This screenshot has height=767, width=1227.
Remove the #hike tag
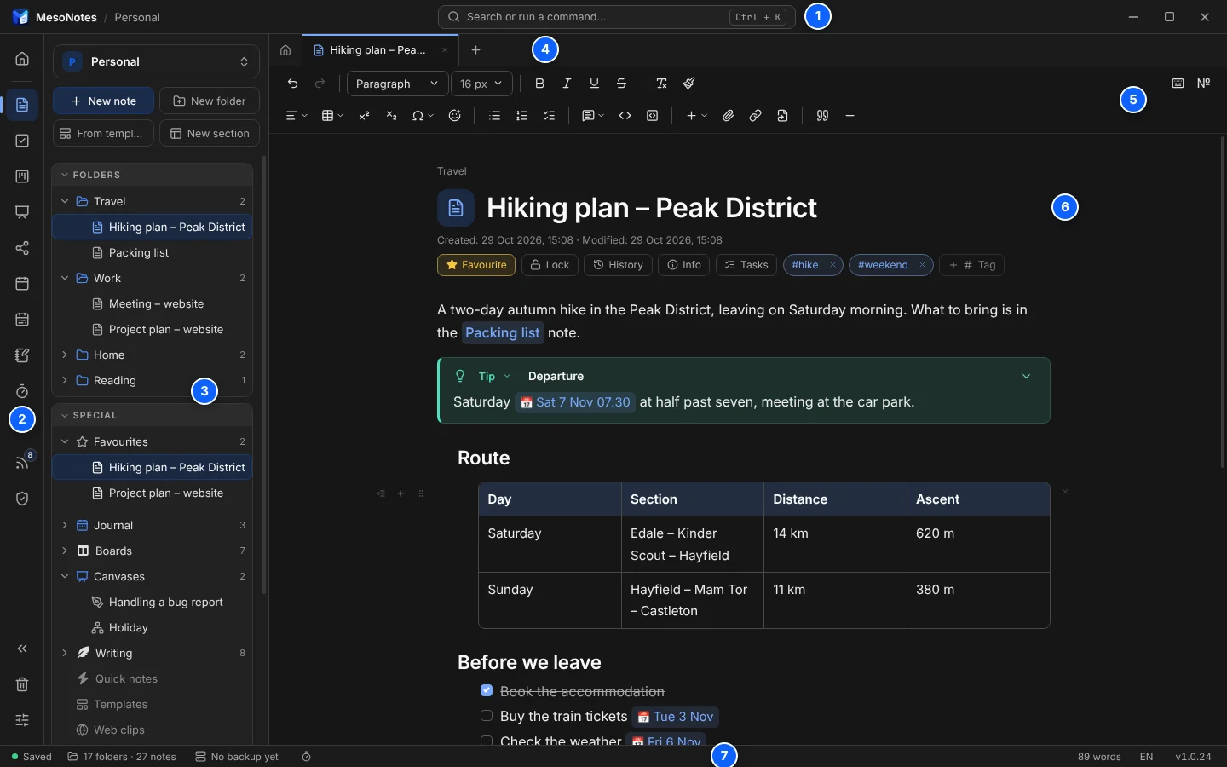pos(832,265)
